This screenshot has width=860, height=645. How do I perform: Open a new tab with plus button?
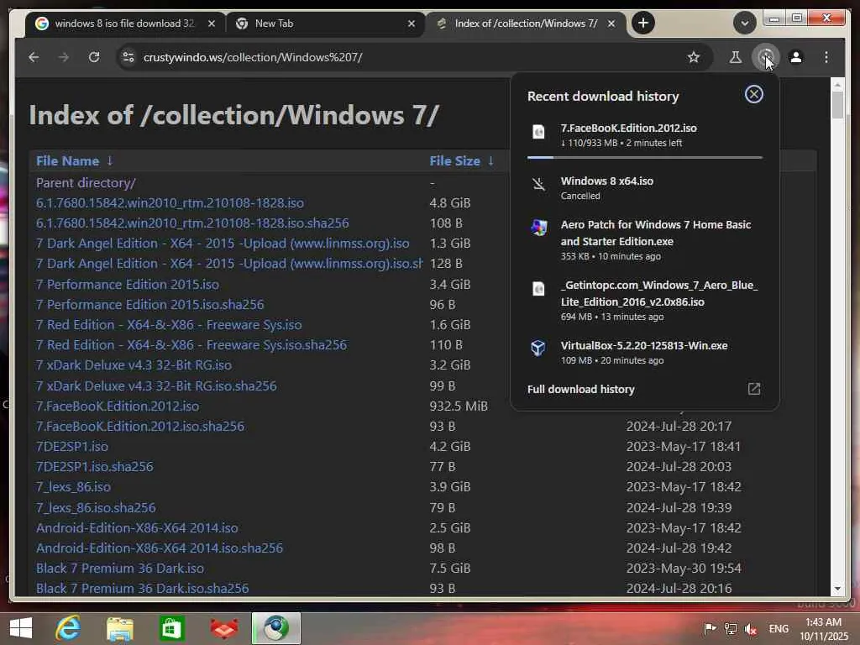[642, 23]
